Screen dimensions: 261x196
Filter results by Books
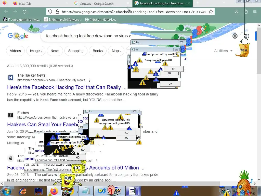[98, 51]
